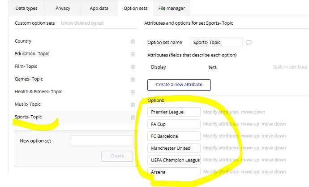Viewport: 309px width, 187px height.
Task: Move the FA Cup option up
Action: tap(249, 124)
